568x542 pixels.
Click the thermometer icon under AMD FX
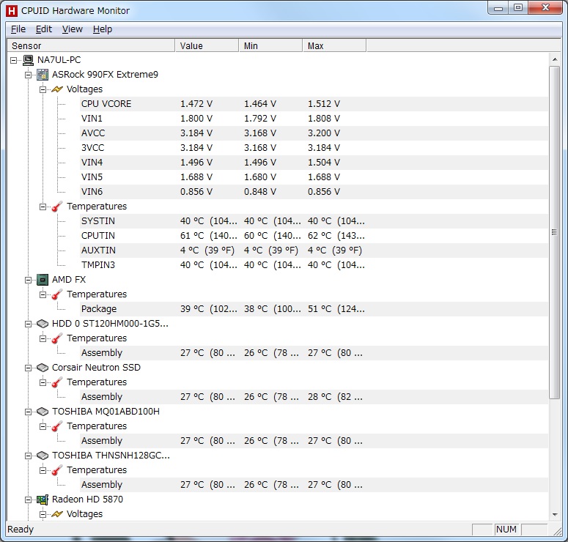coord(57,294)
